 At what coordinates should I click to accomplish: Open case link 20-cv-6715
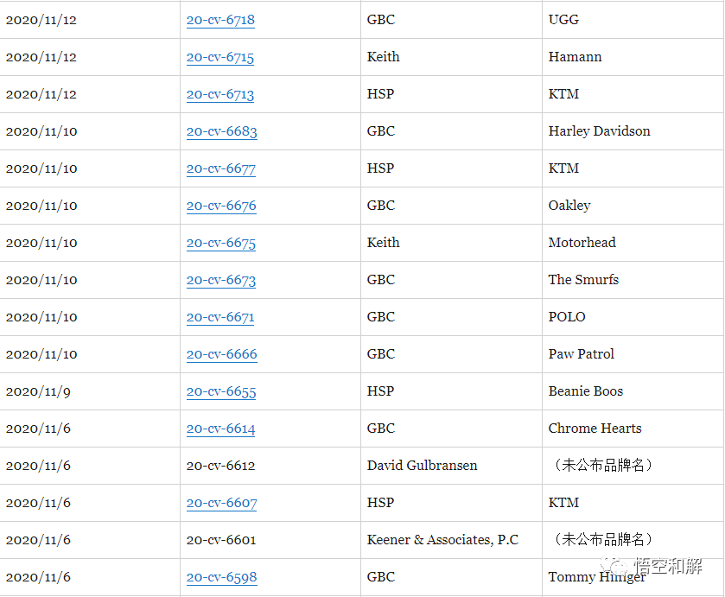tap(220, 57)
